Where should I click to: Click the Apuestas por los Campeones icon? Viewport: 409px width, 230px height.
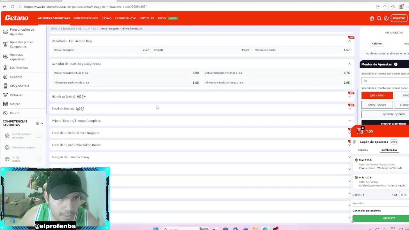(x=5, y=44)
